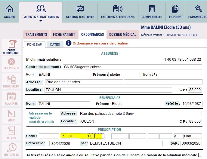Image resolution: width=207 pixels, height=159 pixels.
Task: Open Bilans document icon
Action: tap(11, 130)
